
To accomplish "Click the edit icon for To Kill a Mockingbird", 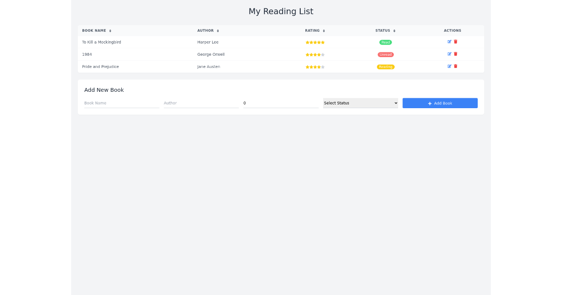I will 450,42.
